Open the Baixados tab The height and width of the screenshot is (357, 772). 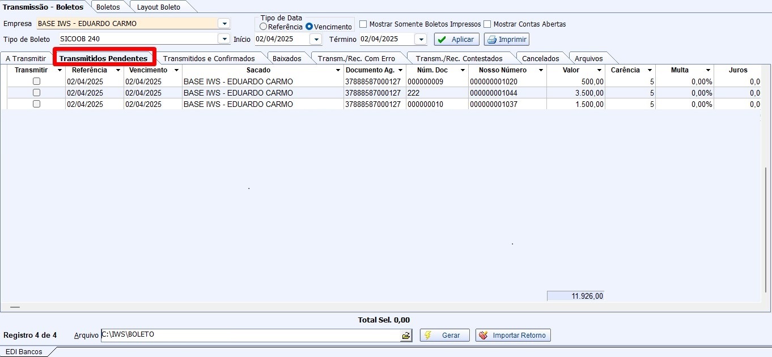pyautogui.click(x=287, y=58)
